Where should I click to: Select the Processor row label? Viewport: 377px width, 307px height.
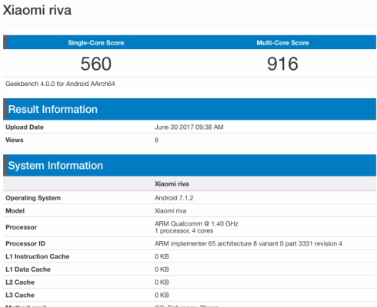pyautogui.click(x=22, y=227)
